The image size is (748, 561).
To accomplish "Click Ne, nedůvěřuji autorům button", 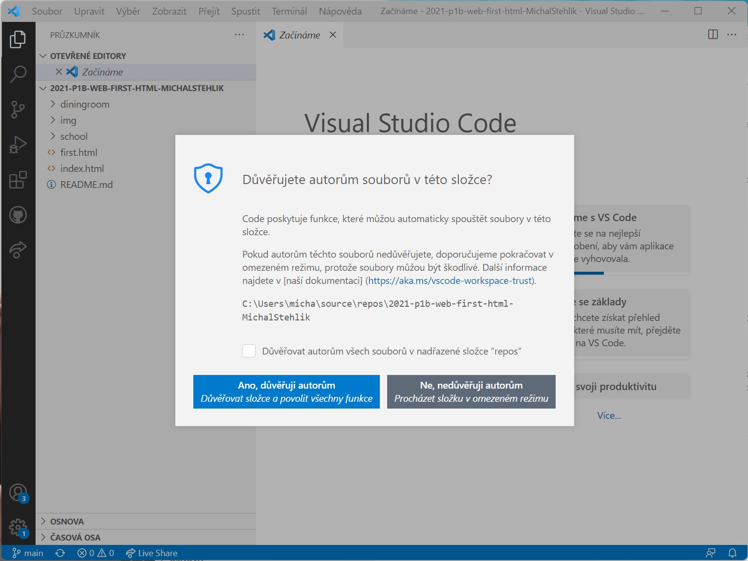I will pyautogui.click(x=471, y=392).
